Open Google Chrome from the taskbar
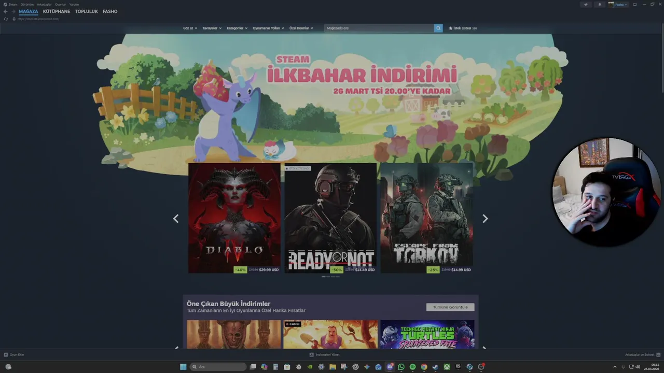This screenshot has height=373, width=664. 424,367
